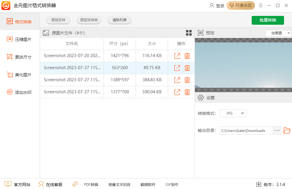
Task: Switch file list to grid view icon
Action: [189, 33]
